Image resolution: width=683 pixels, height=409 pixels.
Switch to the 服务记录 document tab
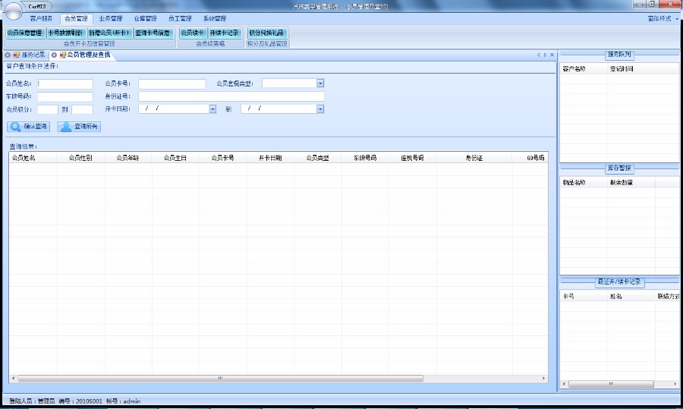pos(33,55)
